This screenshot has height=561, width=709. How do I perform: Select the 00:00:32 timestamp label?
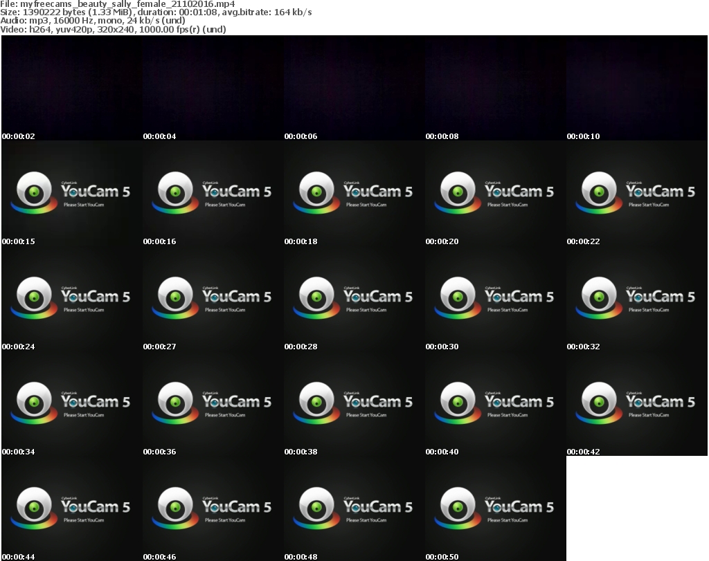pyautogui.click(x=583, y=347)
